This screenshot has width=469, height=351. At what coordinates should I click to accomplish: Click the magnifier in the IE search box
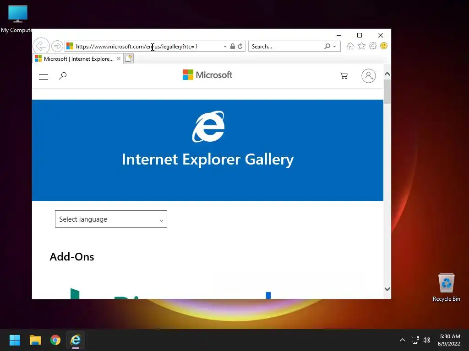click(327, 46)
